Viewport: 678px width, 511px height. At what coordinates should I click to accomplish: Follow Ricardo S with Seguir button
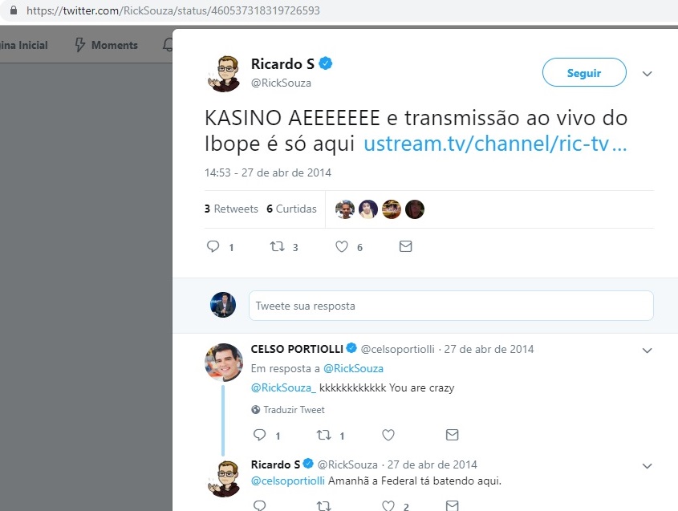tap(584, 72)
